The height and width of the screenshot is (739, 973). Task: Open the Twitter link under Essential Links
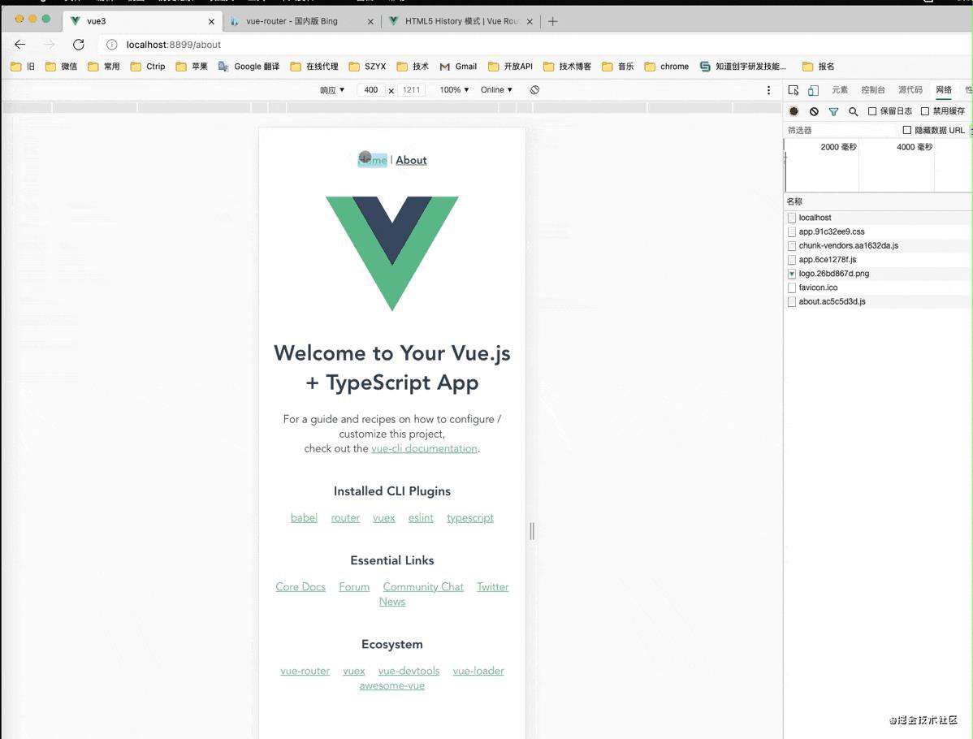(493, 587)
